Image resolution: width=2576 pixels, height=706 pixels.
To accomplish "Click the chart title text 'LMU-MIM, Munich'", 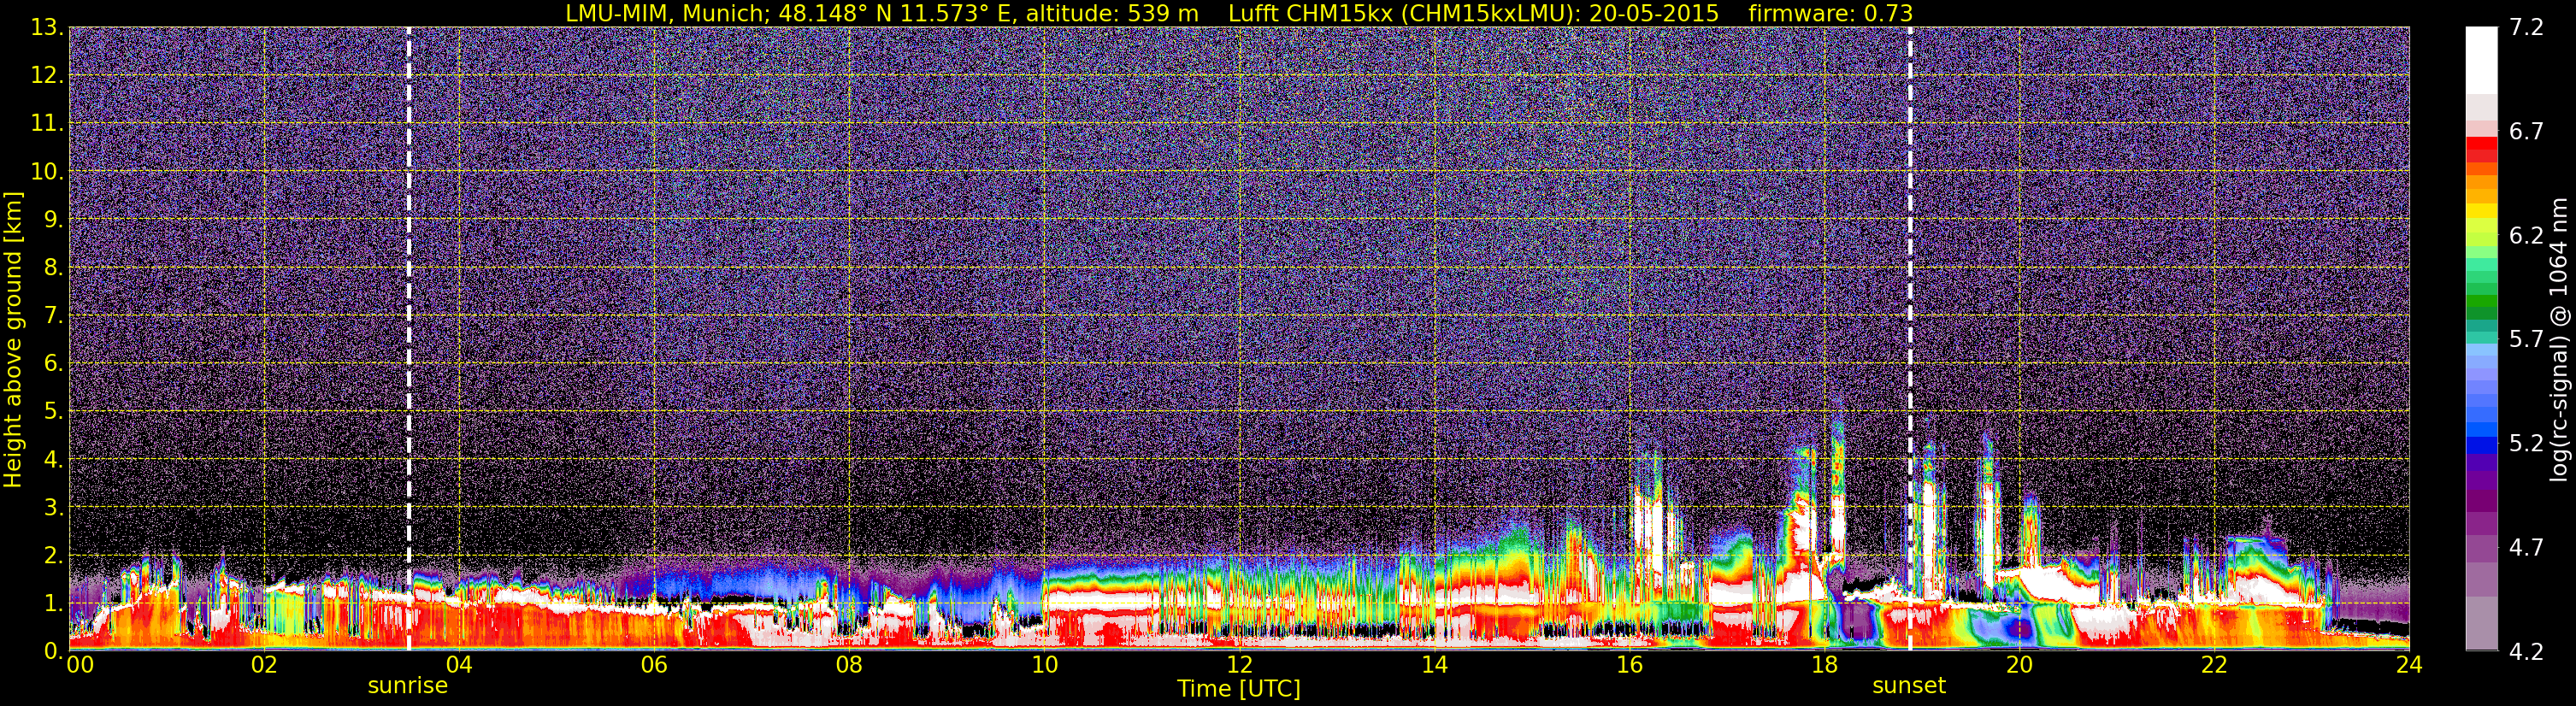I will pos(665,13).
